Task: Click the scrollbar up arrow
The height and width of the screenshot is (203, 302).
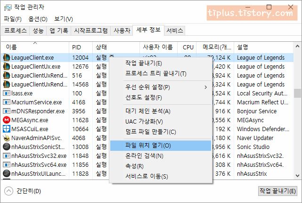Action: coord(297,46)
